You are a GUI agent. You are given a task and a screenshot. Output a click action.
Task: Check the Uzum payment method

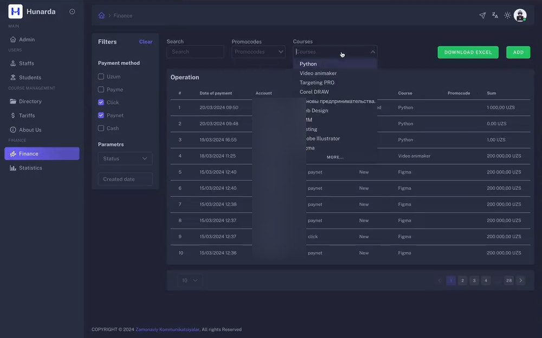(101, 76)
